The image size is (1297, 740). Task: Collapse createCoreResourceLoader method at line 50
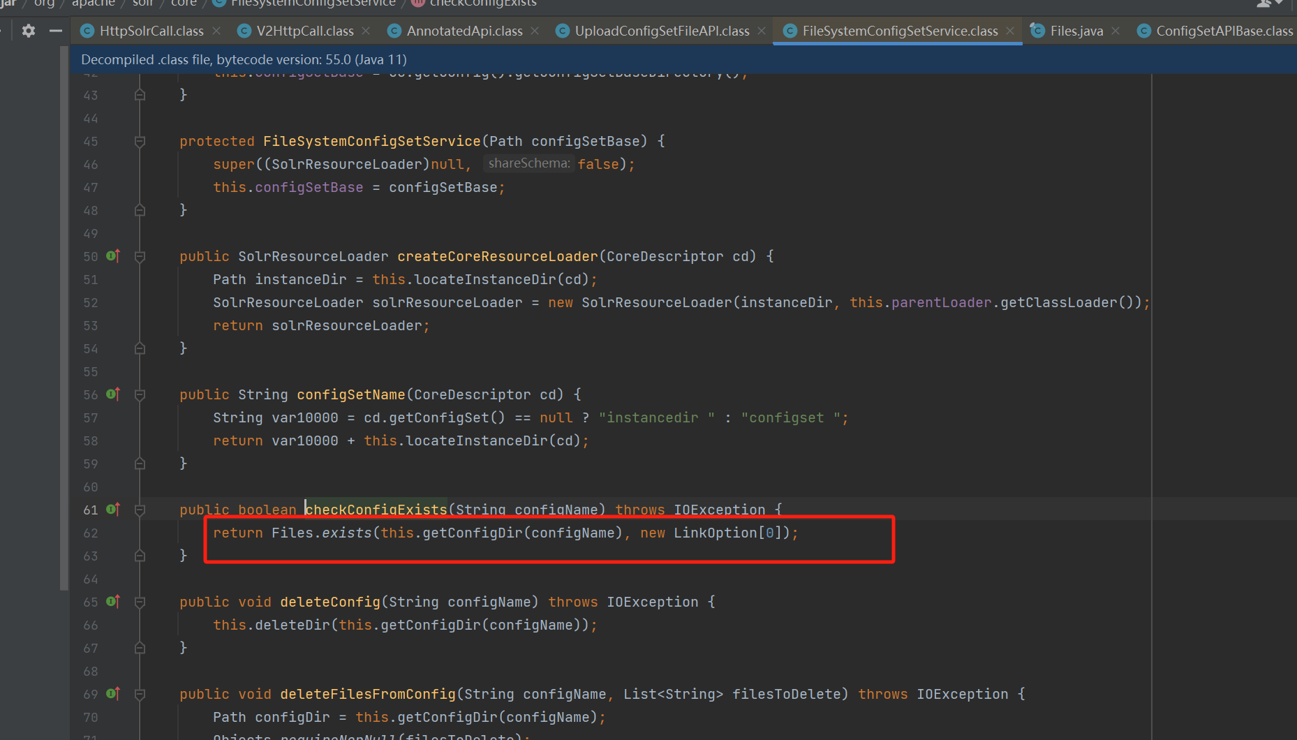coord(140,257)
